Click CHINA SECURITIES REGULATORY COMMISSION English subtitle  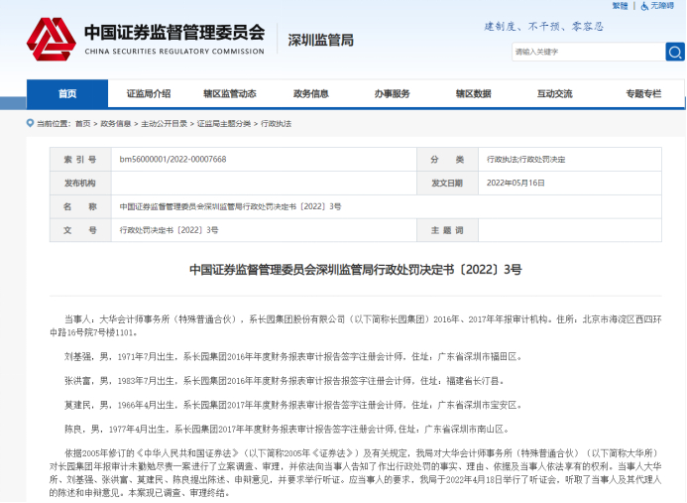tap(174, 52)
